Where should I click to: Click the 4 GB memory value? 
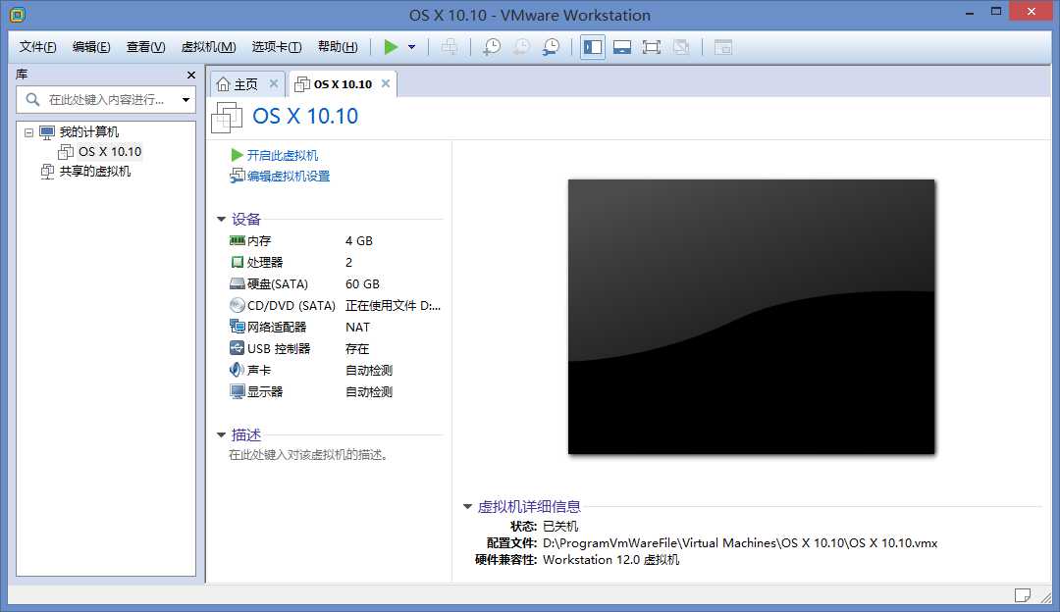point(359,240)
